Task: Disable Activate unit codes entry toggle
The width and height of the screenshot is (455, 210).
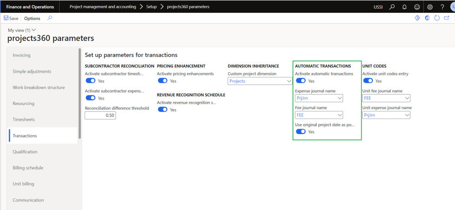Action: [x=368, y=81]
